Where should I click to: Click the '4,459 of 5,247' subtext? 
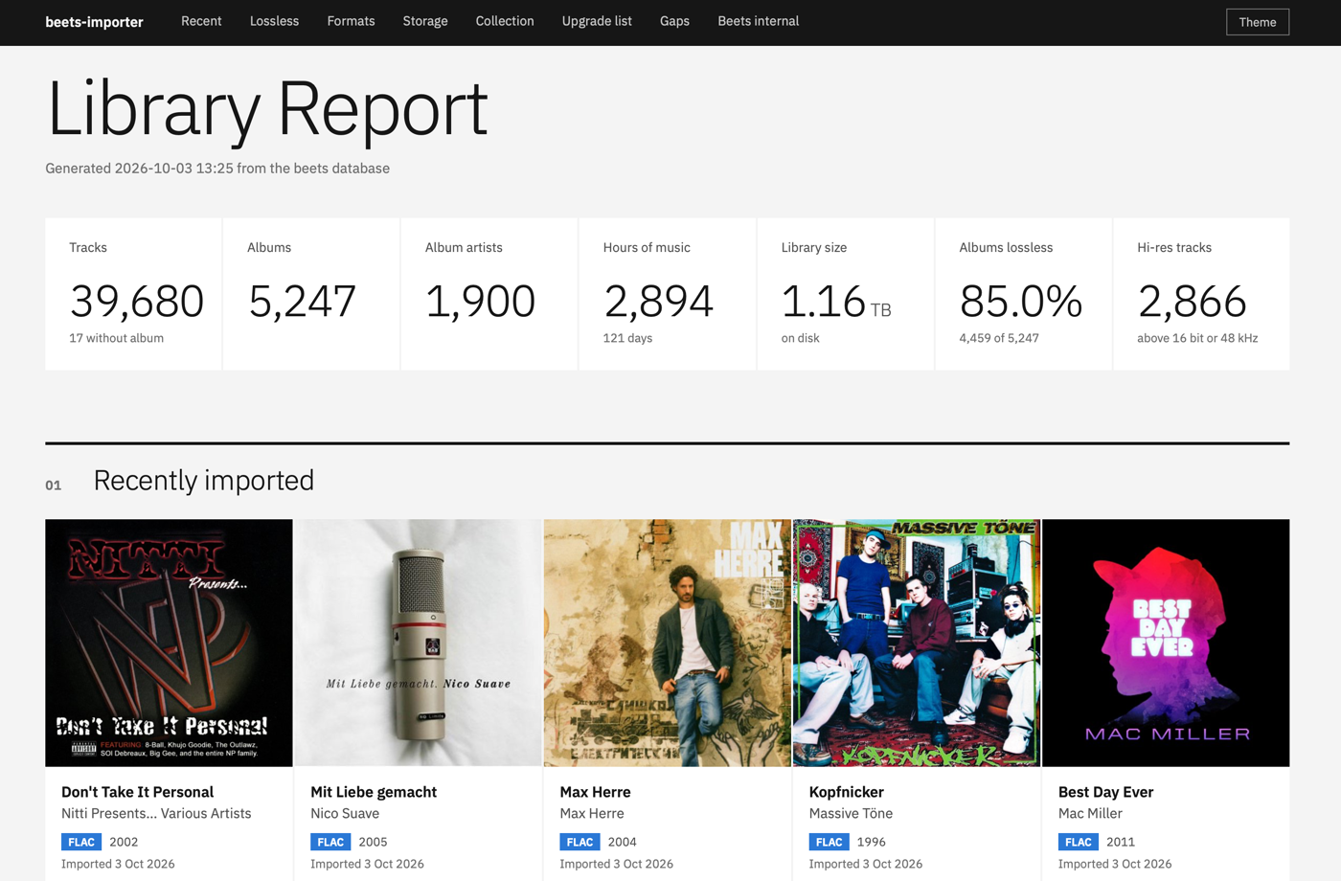[x=999, y=338]
